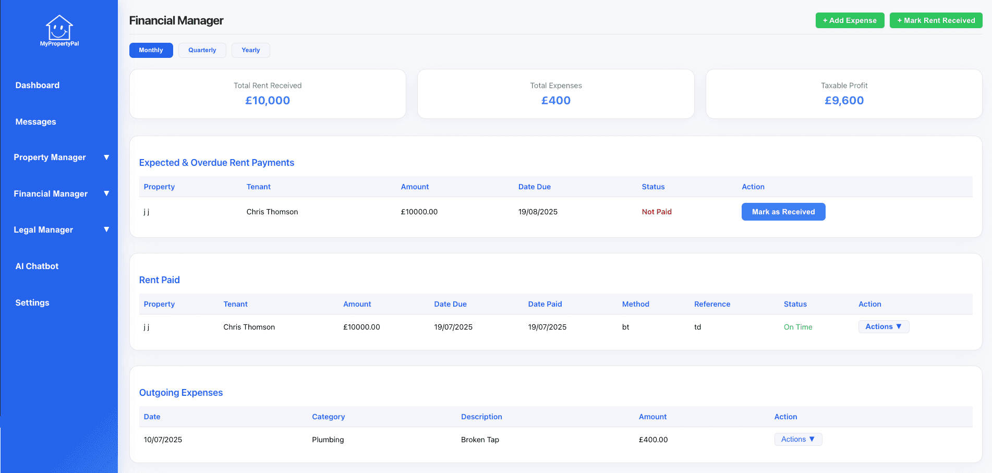
Task: Click the Reference column header
Action: pyautogui.click(x=712, y=304)
